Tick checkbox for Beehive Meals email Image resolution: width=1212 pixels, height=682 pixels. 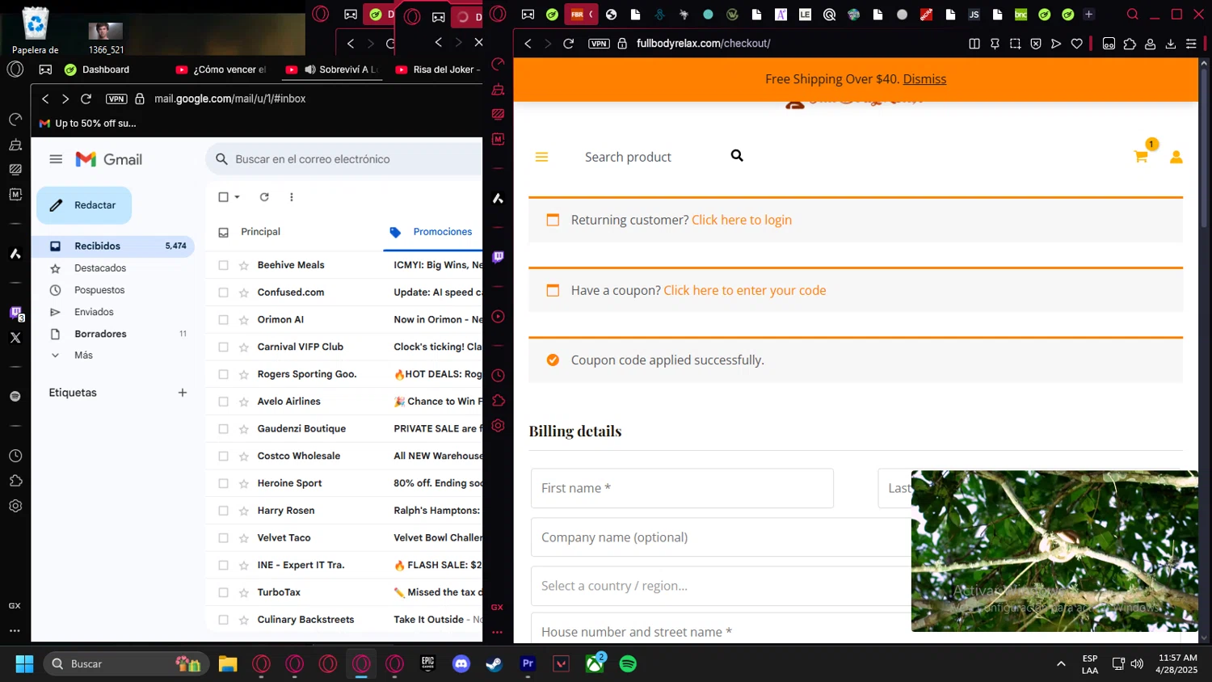tap(224, 265)
